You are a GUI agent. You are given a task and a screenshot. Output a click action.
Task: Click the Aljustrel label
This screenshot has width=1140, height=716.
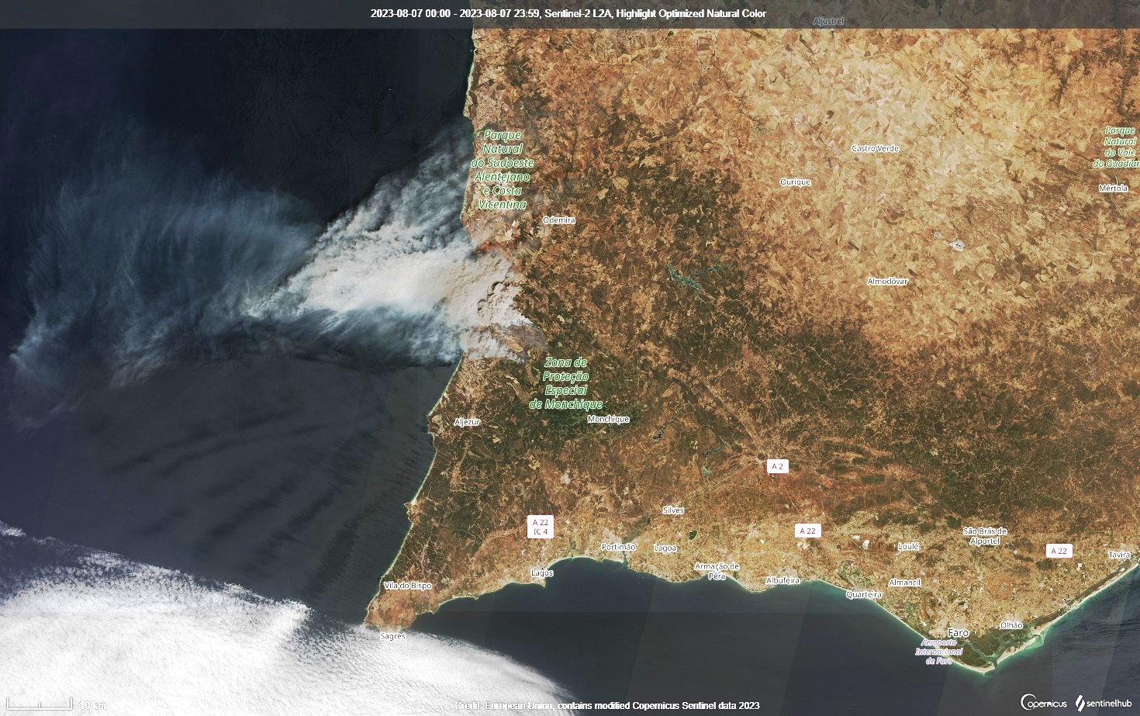(x=828, y=21)
